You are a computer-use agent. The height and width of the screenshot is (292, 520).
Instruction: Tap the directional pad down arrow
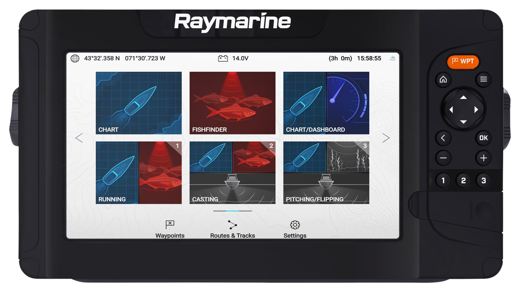[463, 122]
